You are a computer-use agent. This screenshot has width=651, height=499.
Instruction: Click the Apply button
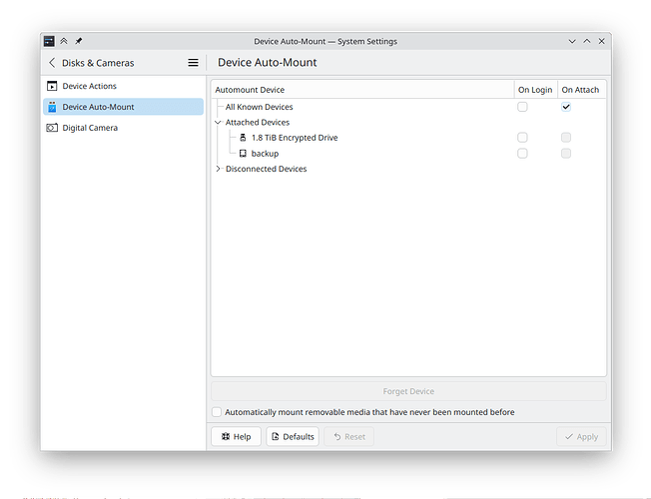coord(581,436)
